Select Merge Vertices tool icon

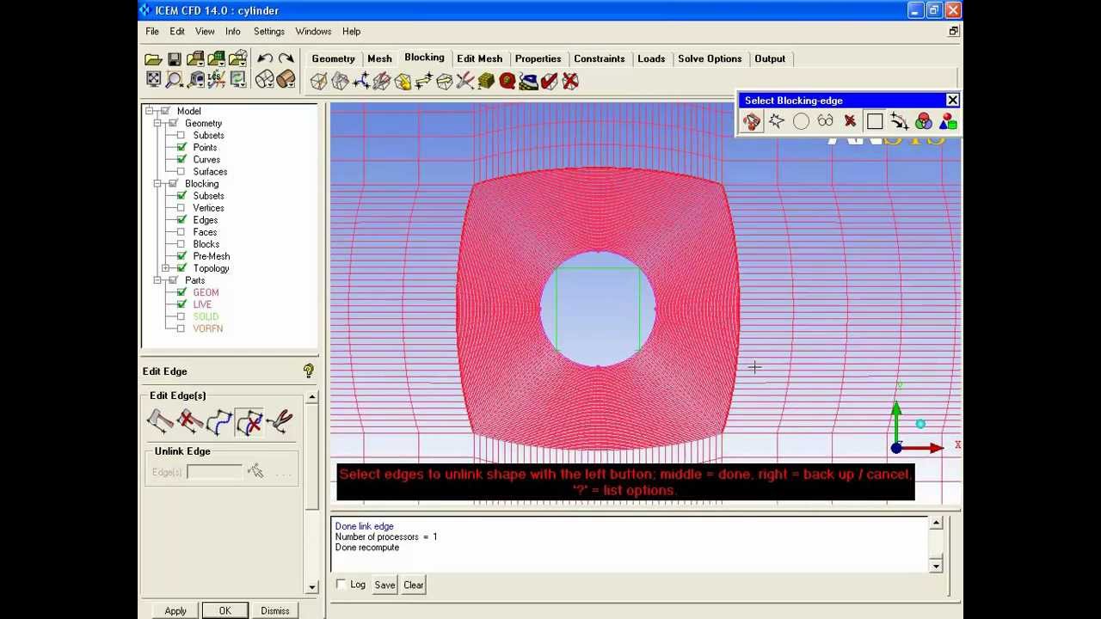pos(361,82)
